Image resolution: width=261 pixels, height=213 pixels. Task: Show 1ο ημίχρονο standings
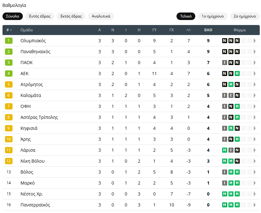pos(212,16)
